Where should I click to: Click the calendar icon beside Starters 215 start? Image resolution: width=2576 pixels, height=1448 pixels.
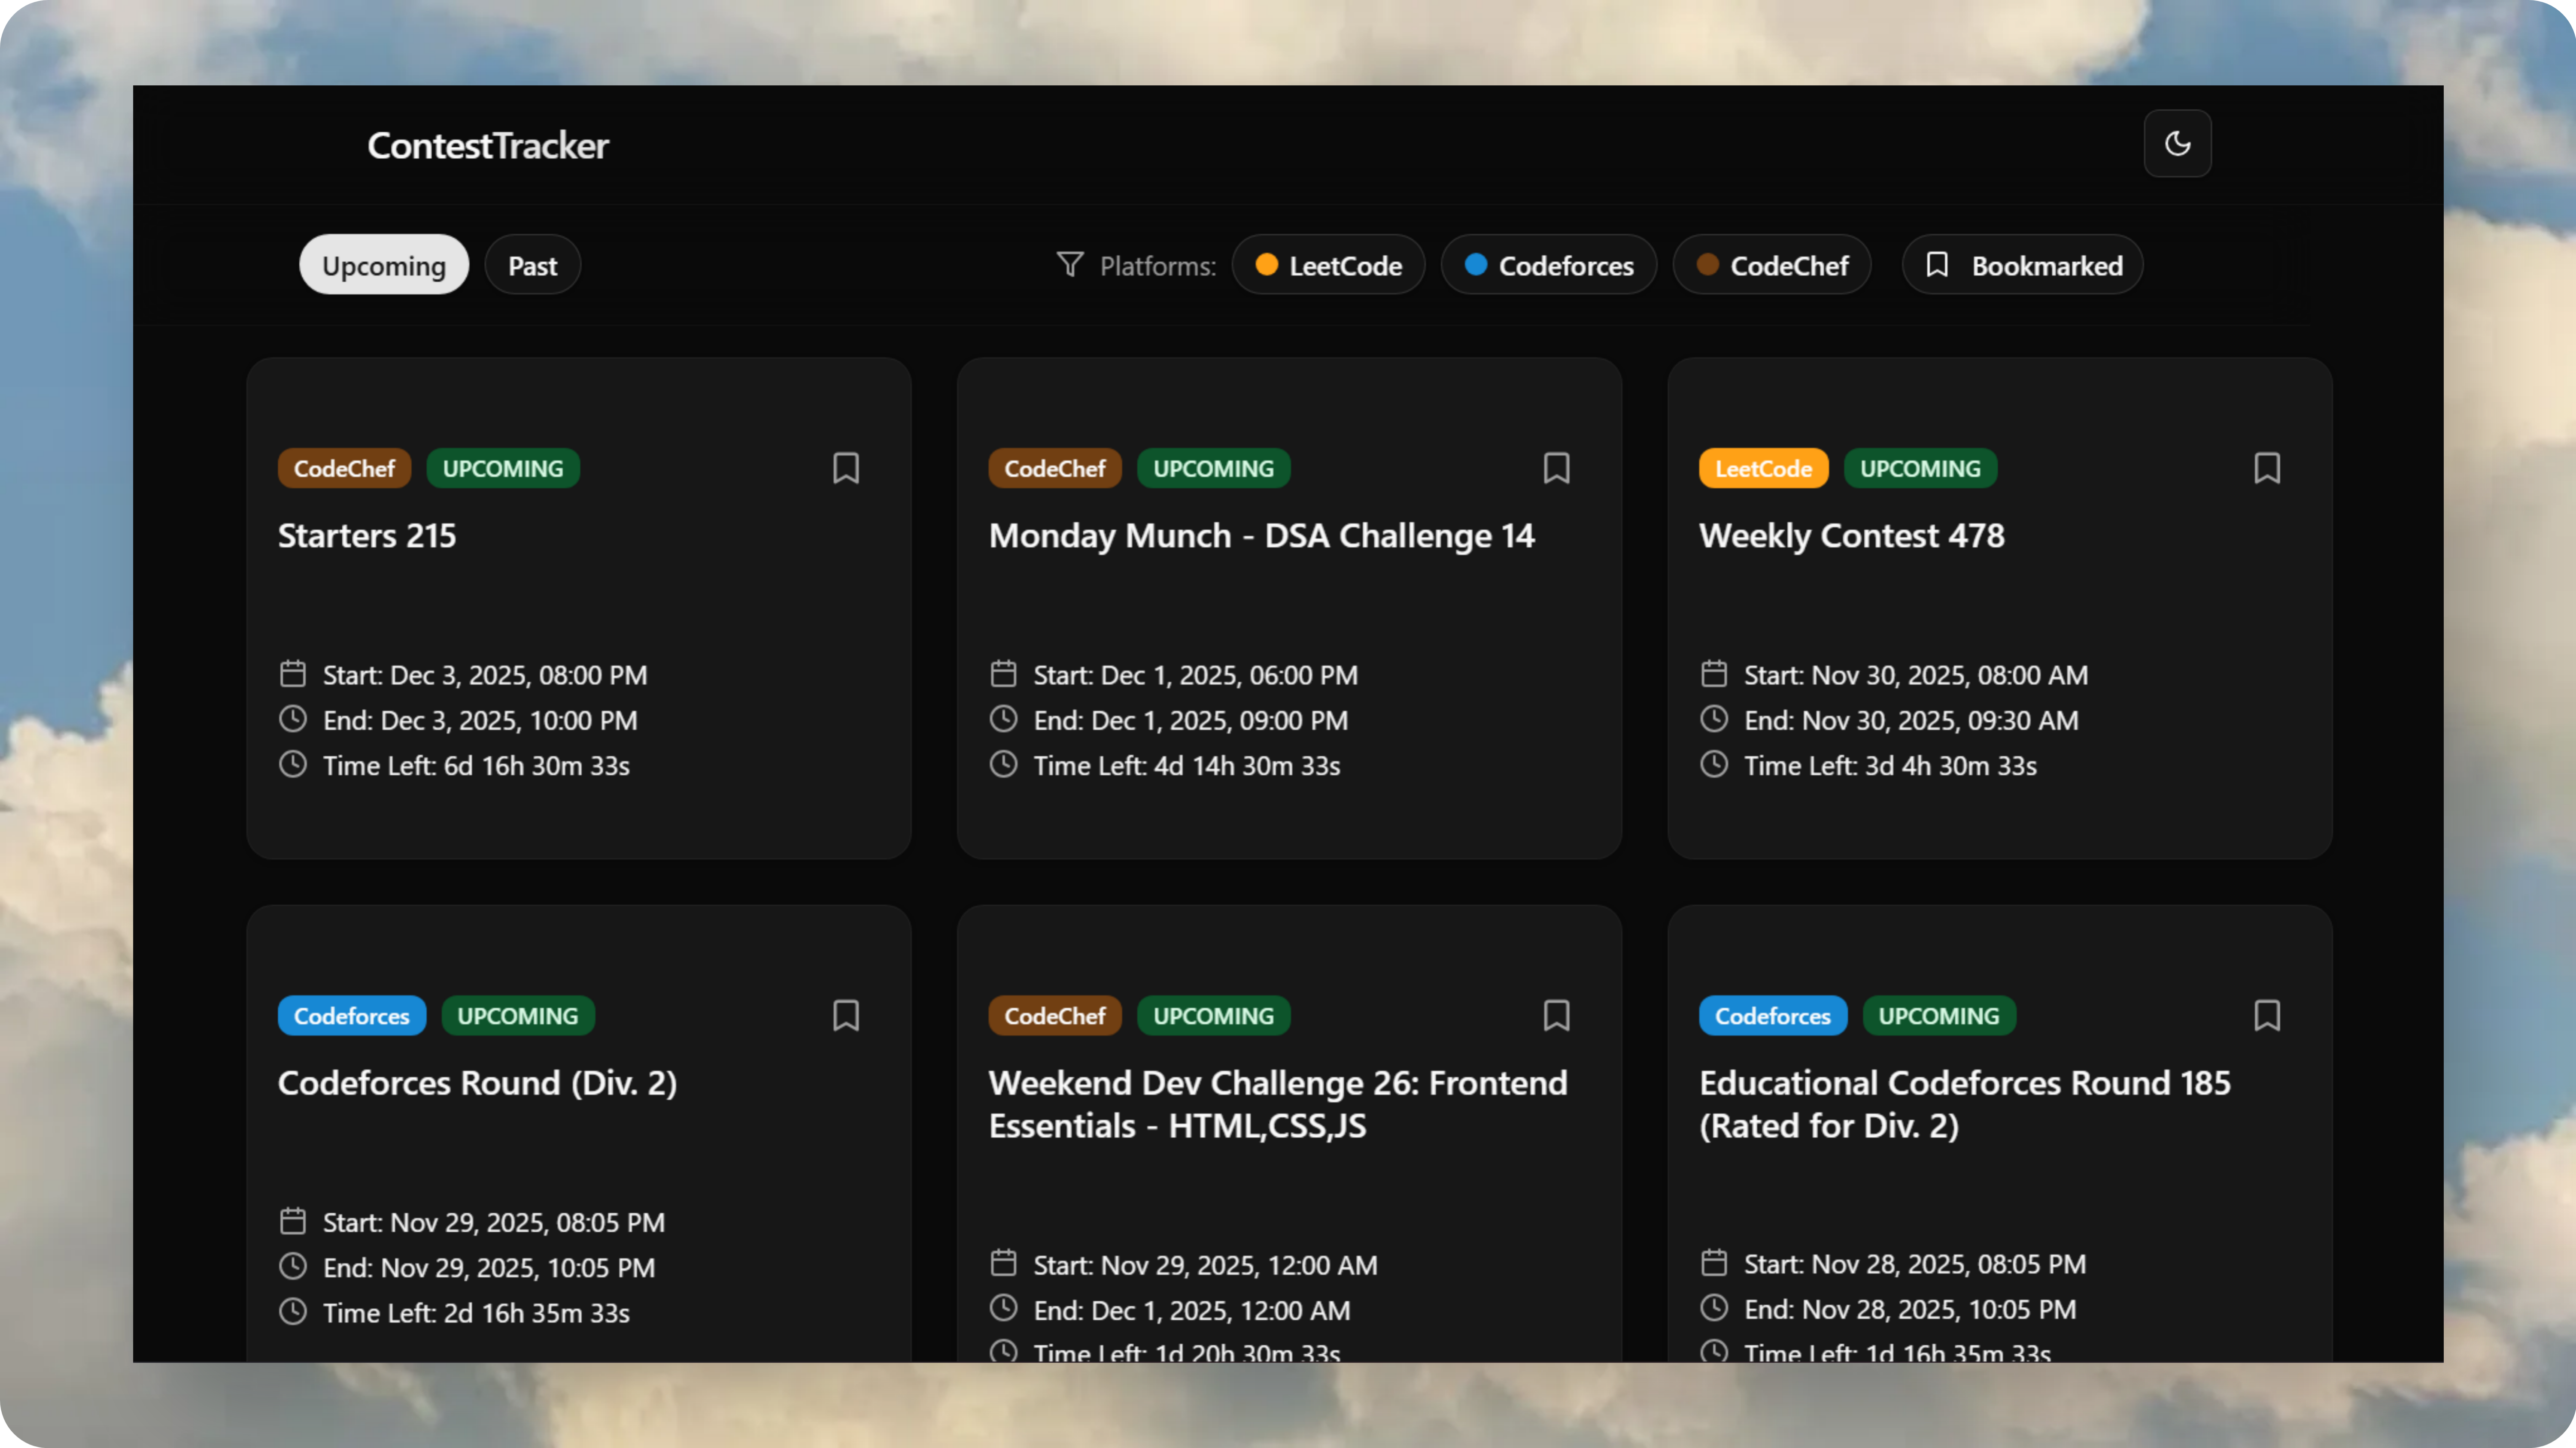coord(293,674)
